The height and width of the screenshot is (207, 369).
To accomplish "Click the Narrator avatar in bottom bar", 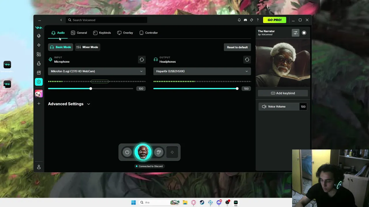I will (x=143, y=152).
